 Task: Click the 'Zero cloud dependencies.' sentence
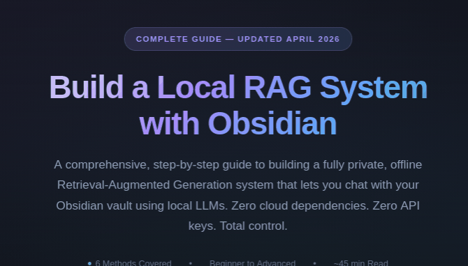(300, 205)
